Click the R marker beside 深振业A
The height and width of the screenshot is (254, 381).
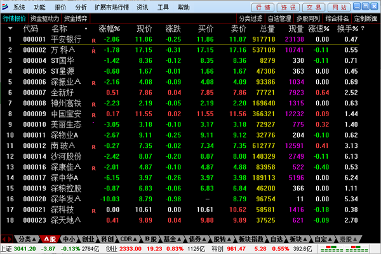coord(94,83)
